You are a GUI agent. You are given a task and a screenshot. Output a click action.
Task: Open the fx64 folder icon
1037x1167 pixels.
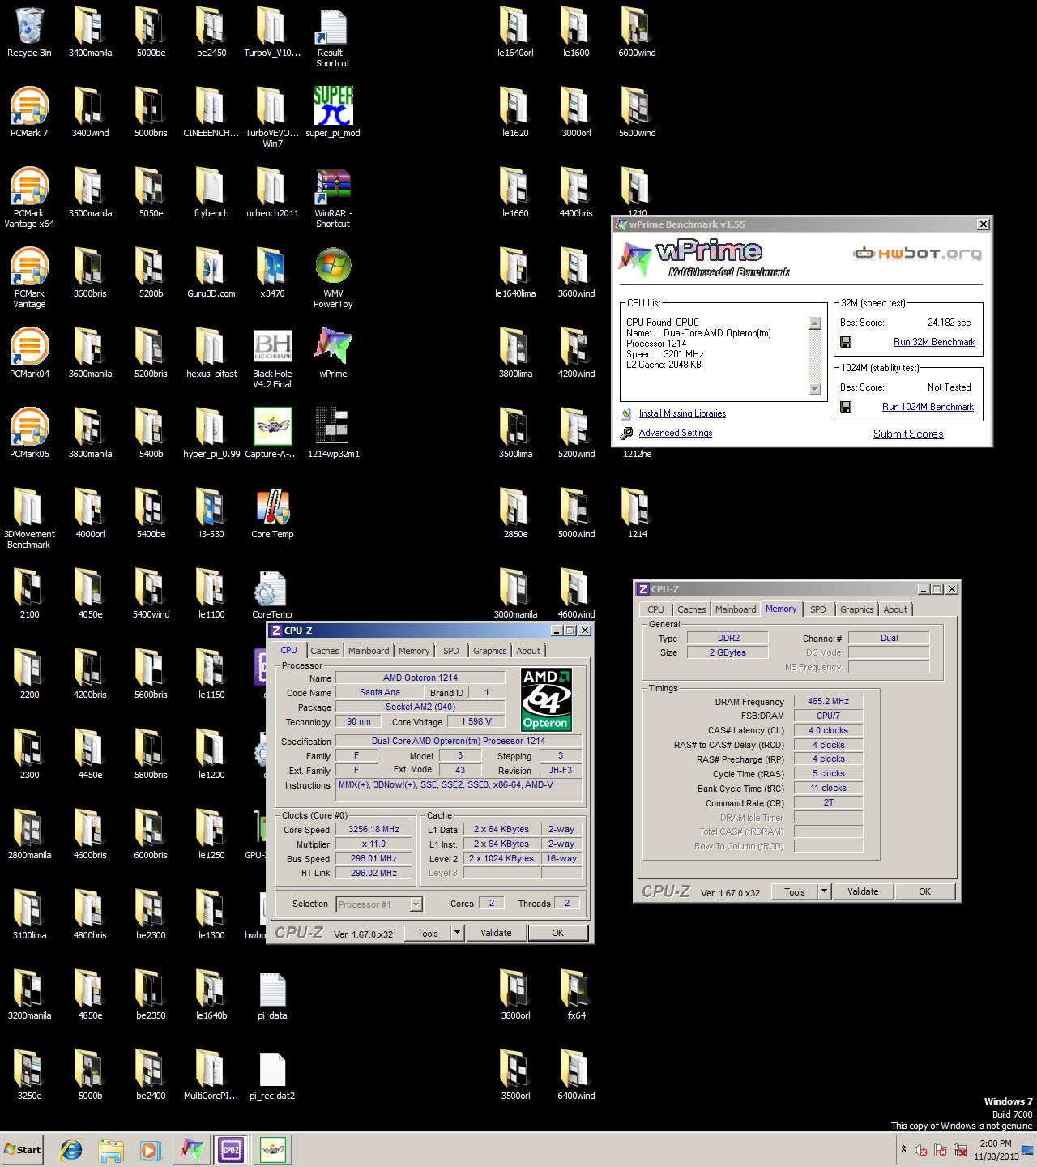point(576,995)
